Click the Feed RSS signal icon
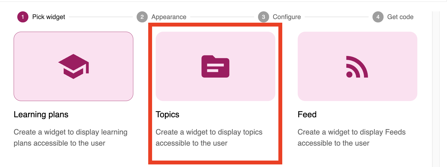Image resolution: width=448 pixels, height=167 pixels. pos(357,67)
